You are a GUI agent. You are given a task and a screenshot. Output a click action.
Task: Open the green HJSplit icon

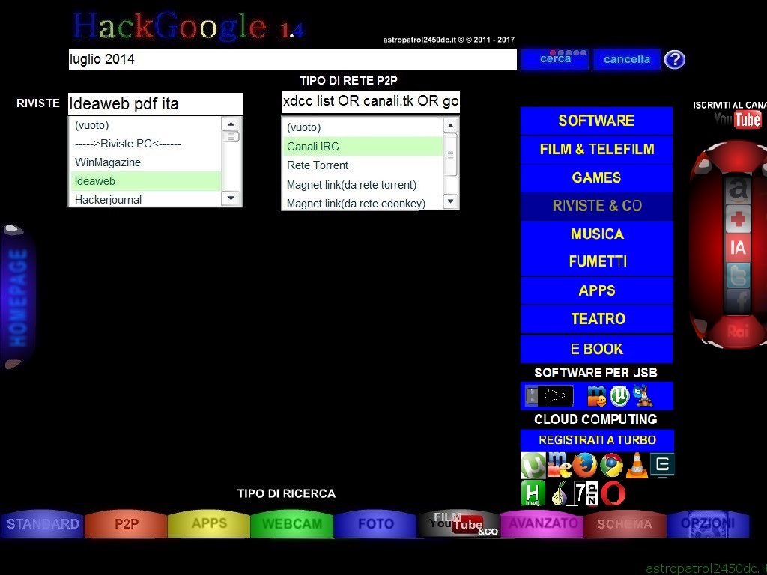click(x=533, y=493)
